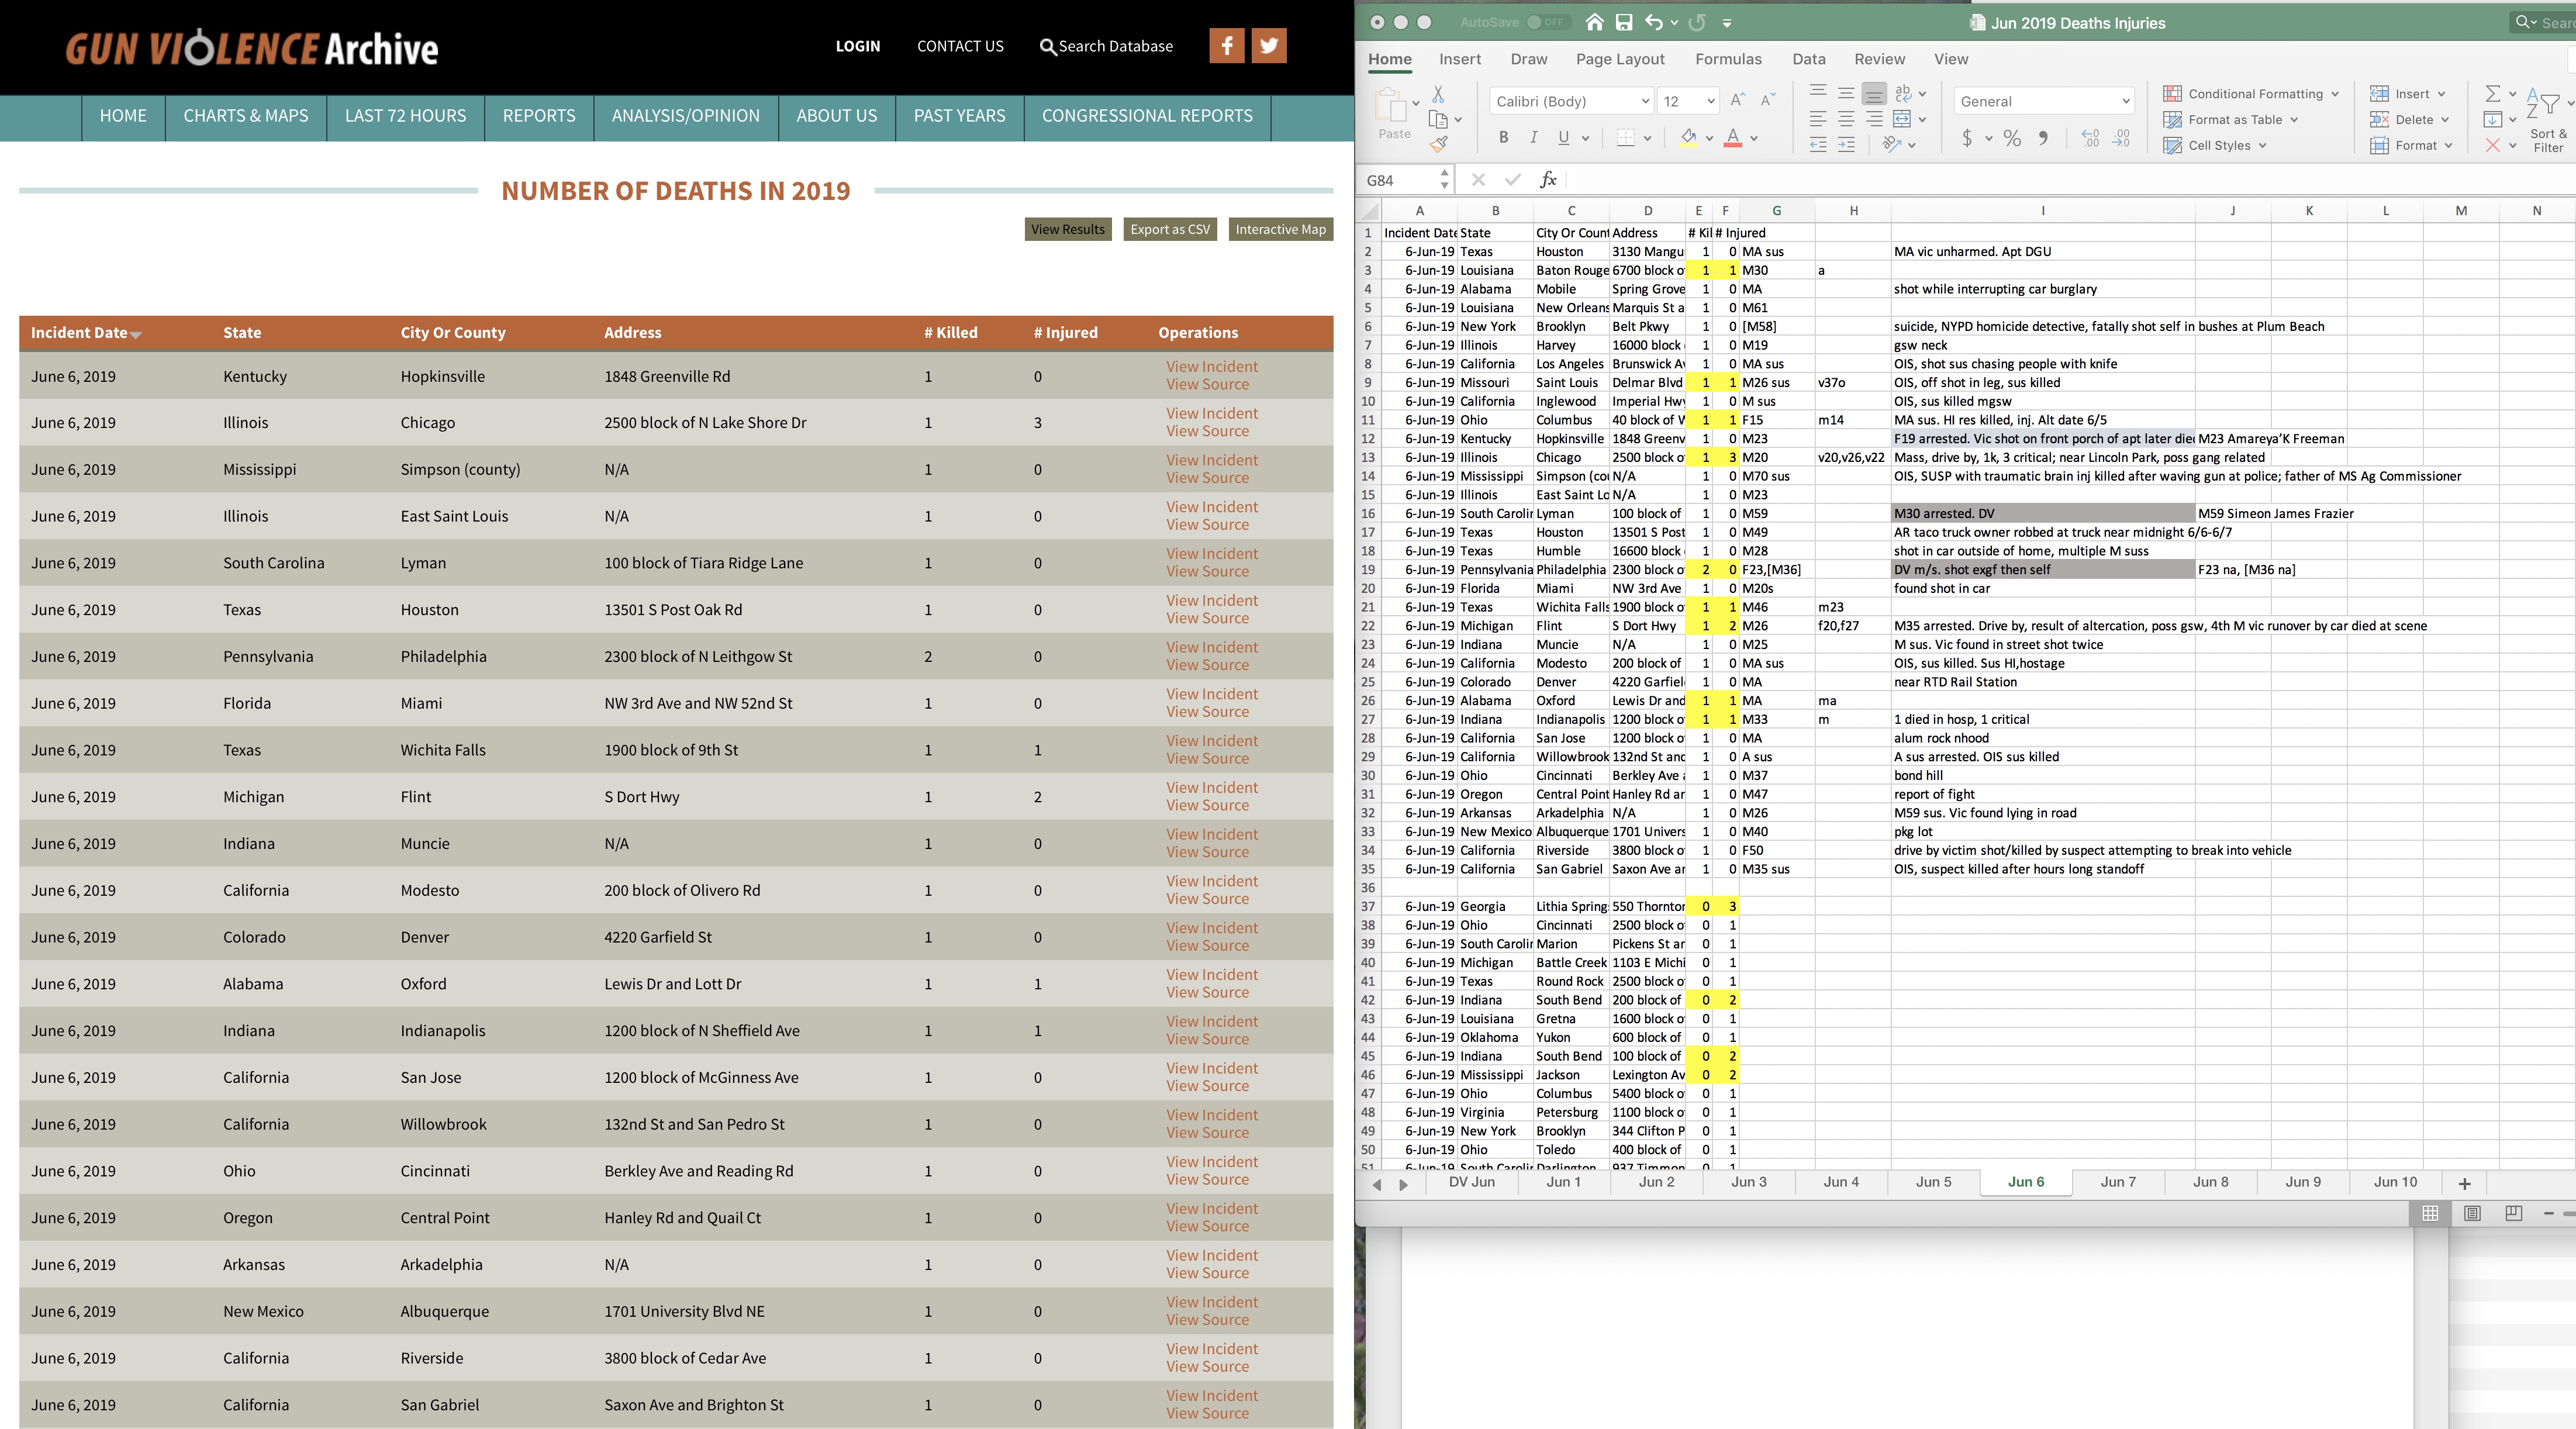Switch to the Jun 7 sheet tab
Screen dimensions: 2576x1429
click(2118, 1182)
